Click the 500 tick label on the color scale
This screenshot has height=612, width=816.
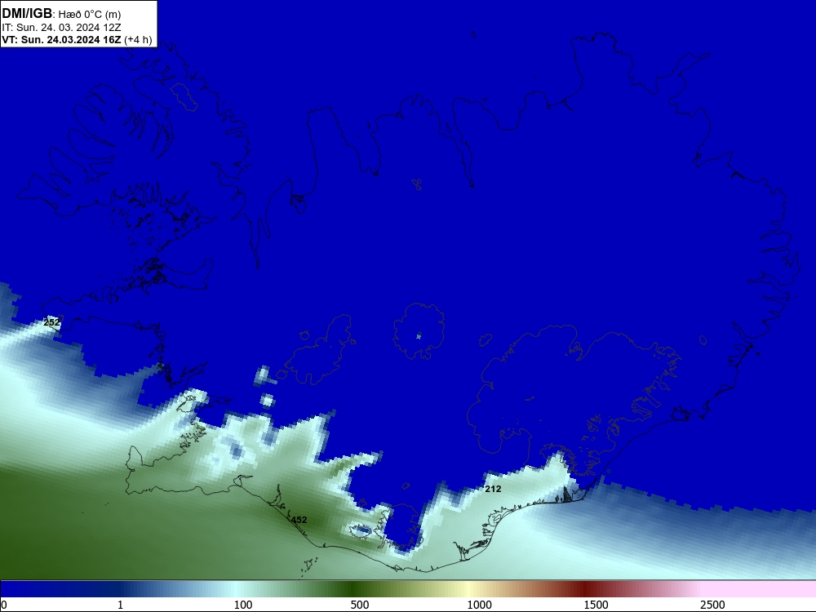[360, 605]
